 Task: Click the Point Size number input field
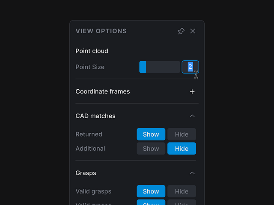pyautogui.click(x=190, y=67)
